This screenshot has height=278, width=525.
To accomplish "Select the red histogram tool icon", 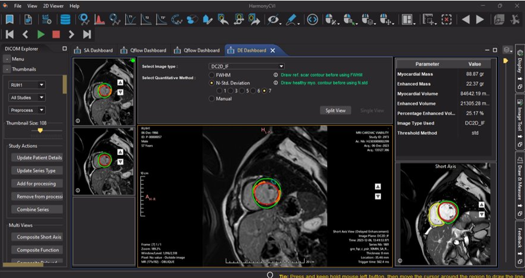I will tap(100, 20).
